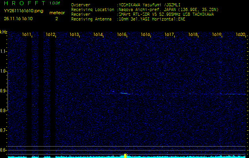249x158 pixels.
Task: Select the 1618 time marker
Action: (193, 35)
